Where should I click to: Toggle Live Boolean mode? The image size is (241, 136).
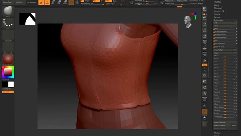[31, 2]
